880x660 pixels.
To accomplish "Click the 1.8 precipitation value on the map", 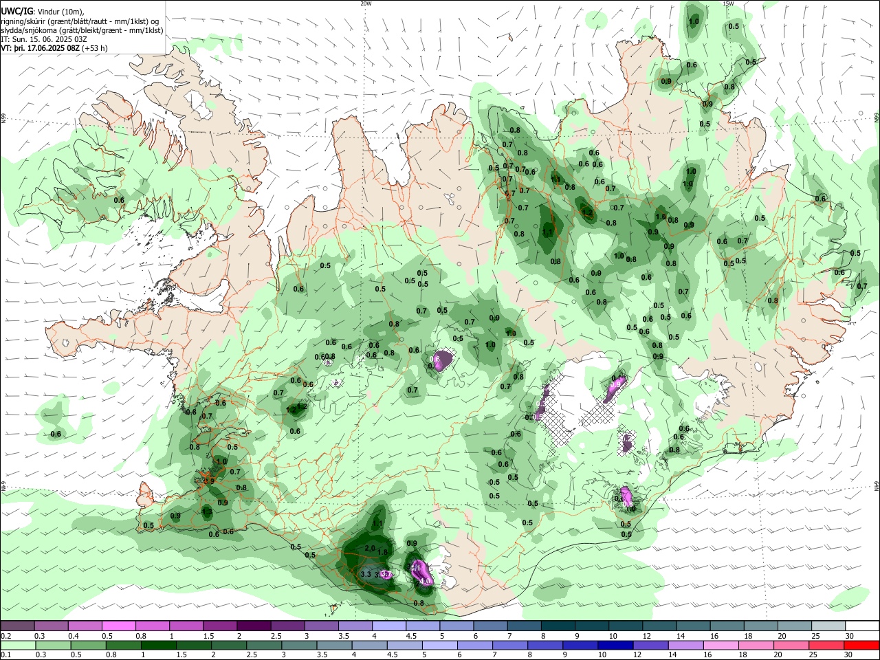I will pos(383,552).
